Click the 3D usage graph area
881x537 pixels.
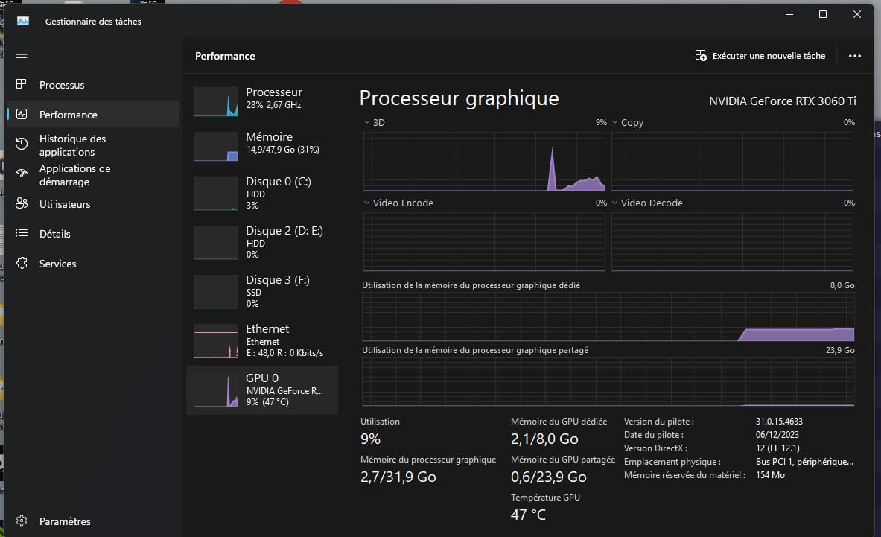[x=484, y=161]
